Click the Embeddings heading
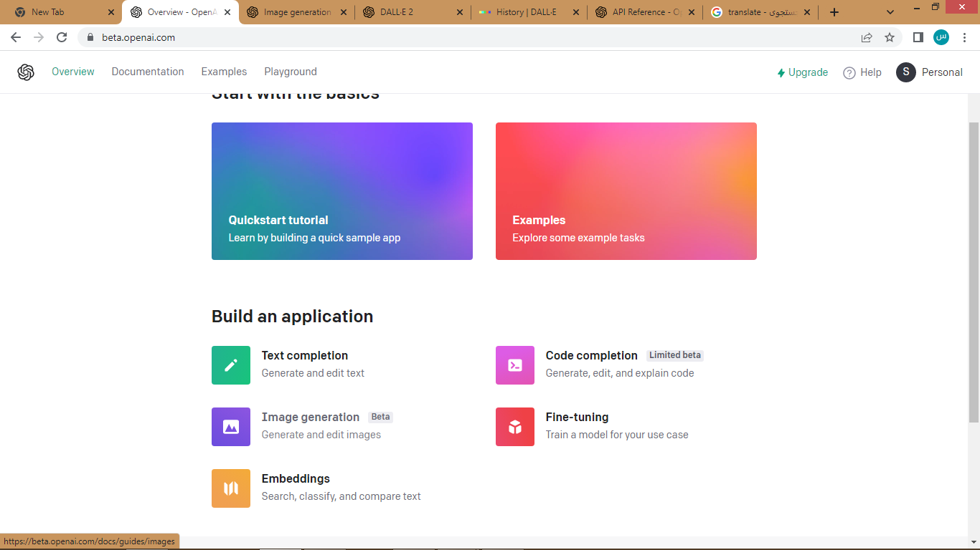Image resolution: width=980 pixels, height=550 pixels. 296,478
